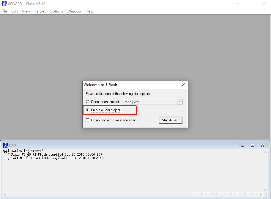The image size is (271, 199).
Task: Open the Edit menu
Action: pos(15,11)
